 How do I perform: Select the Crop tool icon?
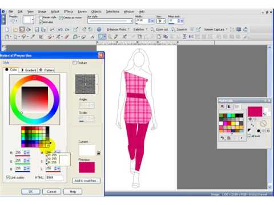pyautogui.click(x=41, y=36)
